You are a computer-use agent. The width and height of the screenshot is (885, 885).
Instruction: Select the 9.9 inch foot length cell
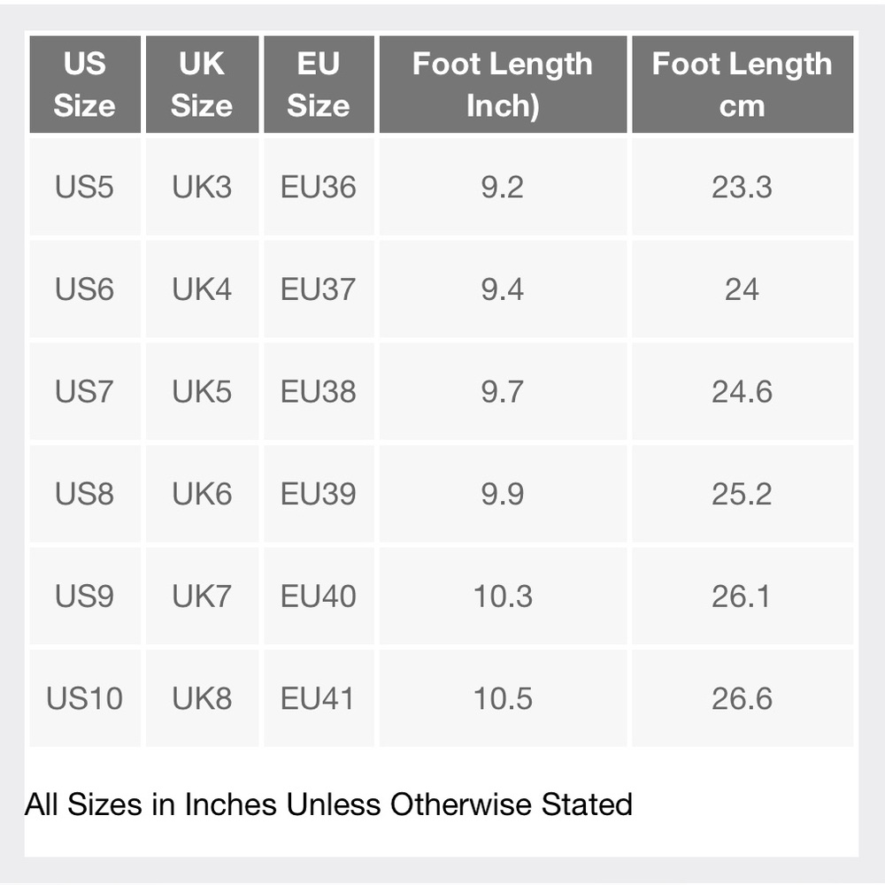pos(503,493)
